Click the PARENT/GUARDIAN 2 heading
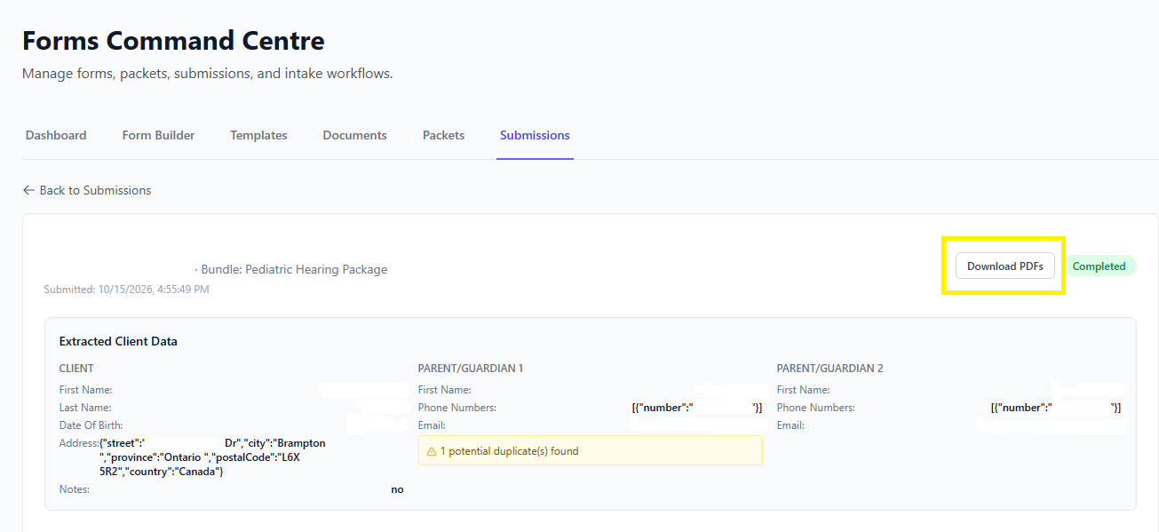This screenshot has width=1159, height=532. [x=830, y=368]
